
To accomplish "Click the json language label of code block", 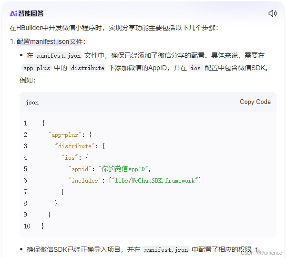I will pyautogui.click(x=32, y=103).
